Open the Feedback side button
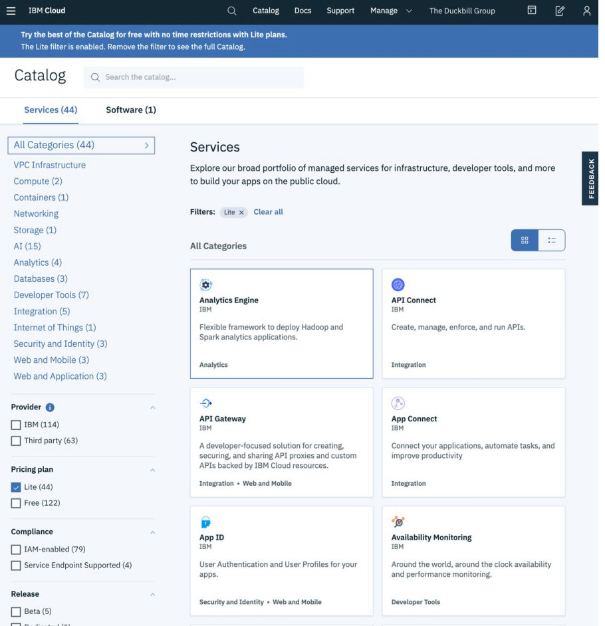The image size is (605, 626). click(x=590, y=179)
